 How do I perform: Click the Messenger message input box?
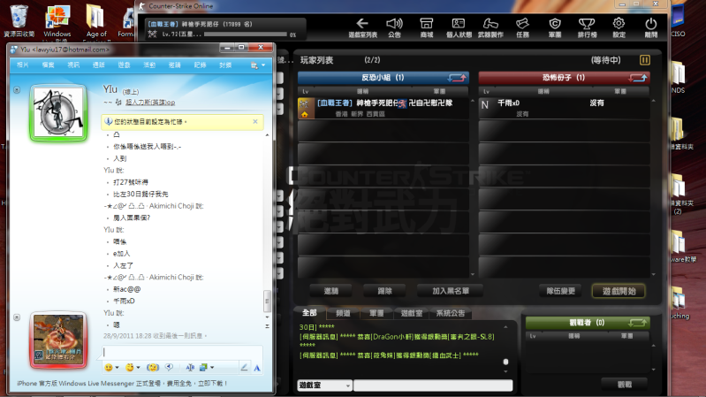pos(182,352)
